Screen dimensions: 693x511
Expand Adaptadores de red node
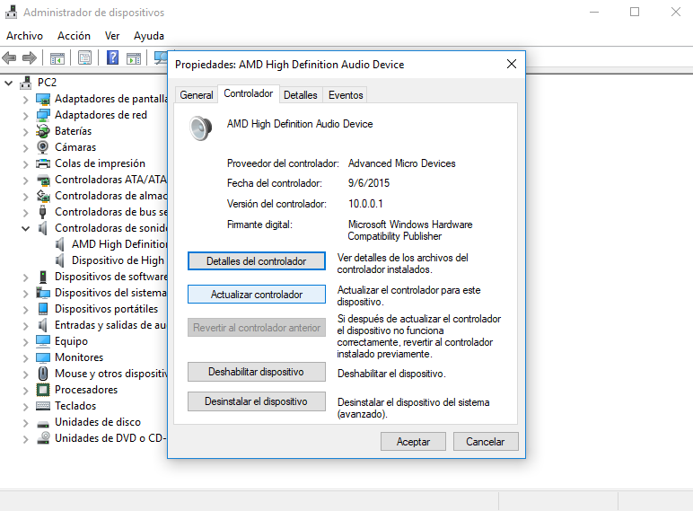26,116
